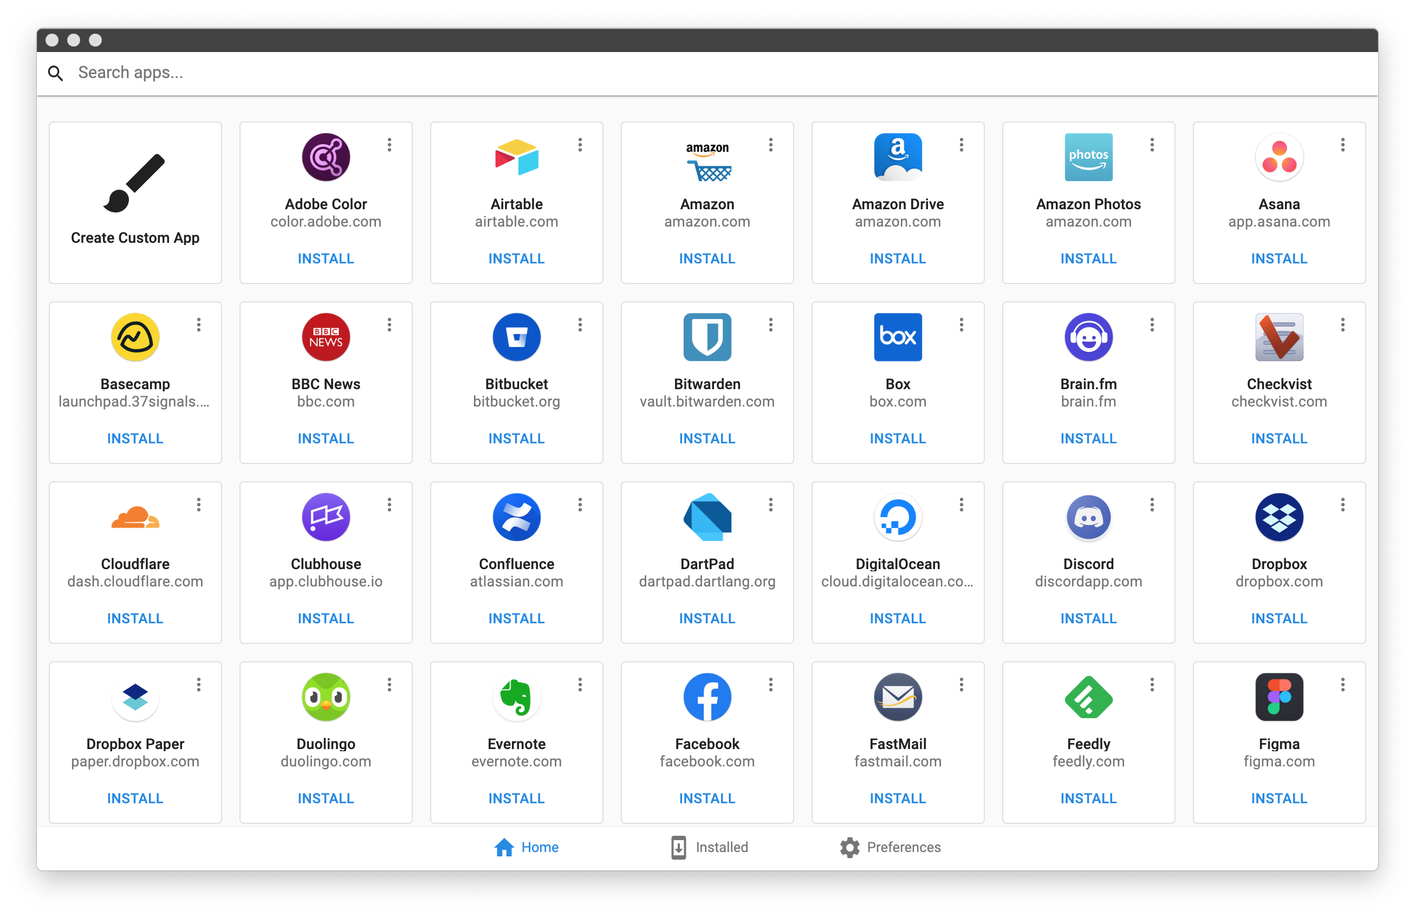Install the Confluence app
Viewport: 1415px width, 916px height.
coord(516,618)
